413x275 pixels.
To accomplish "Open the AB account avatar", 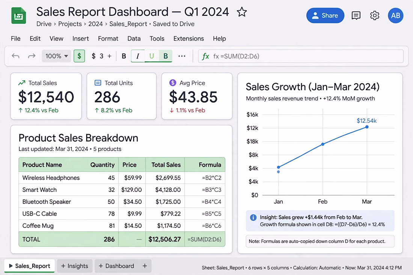I will click(395, 15).
